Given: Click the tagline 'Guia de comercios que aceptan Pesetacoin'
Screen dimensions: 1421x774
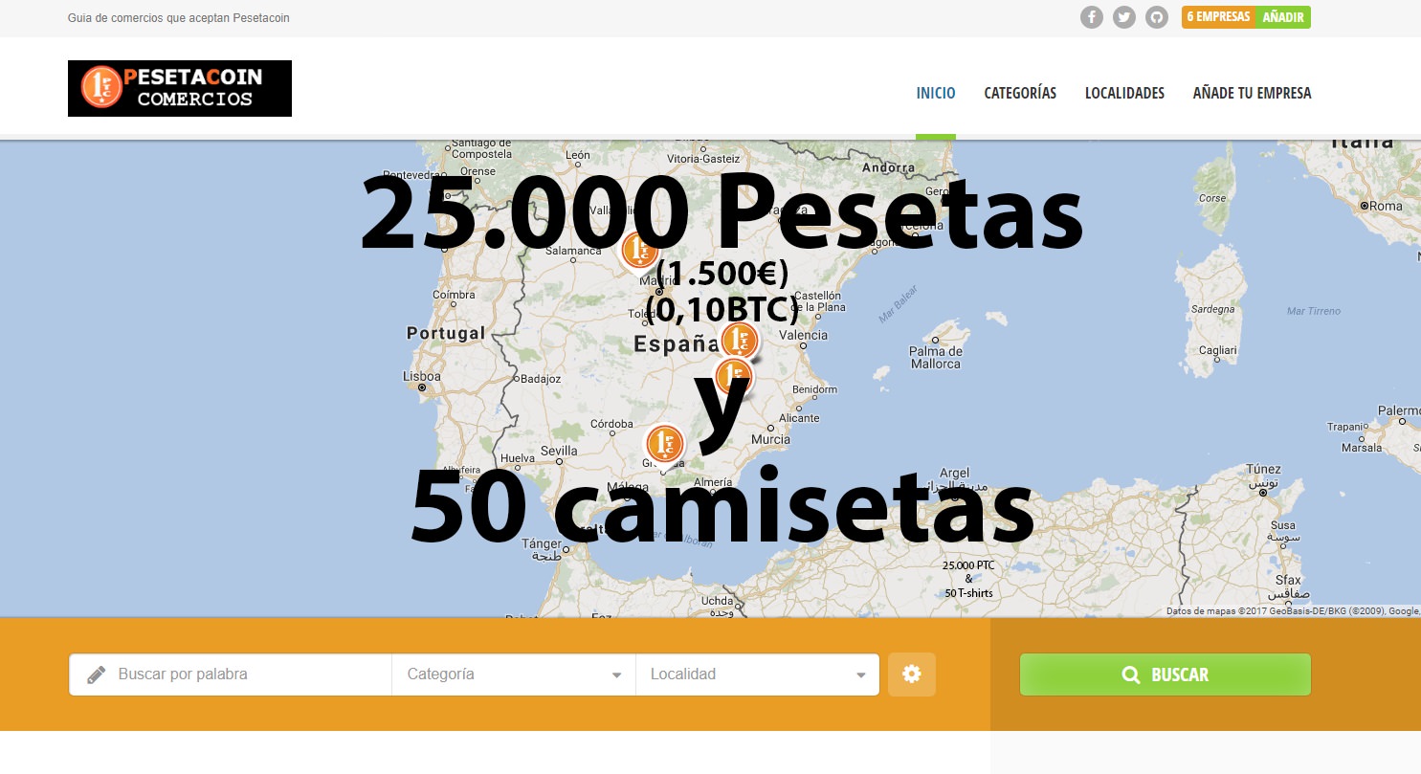Looking at the screenshot, I should [x=179, y=18].
